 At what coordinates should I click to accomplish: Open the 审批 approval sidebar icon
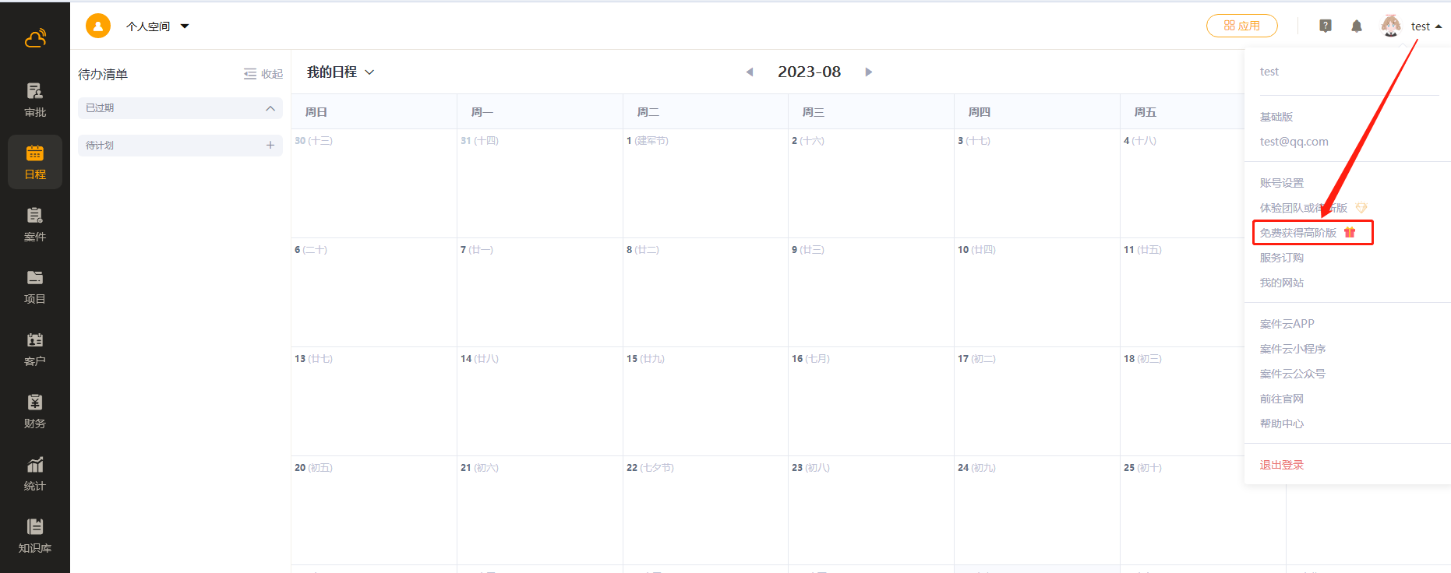click(x=35, y=100)
